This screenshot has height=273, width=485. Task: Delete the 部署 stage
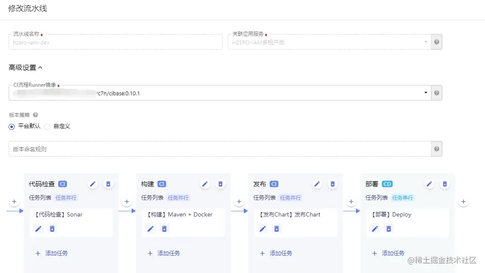(x=445, y=184)
